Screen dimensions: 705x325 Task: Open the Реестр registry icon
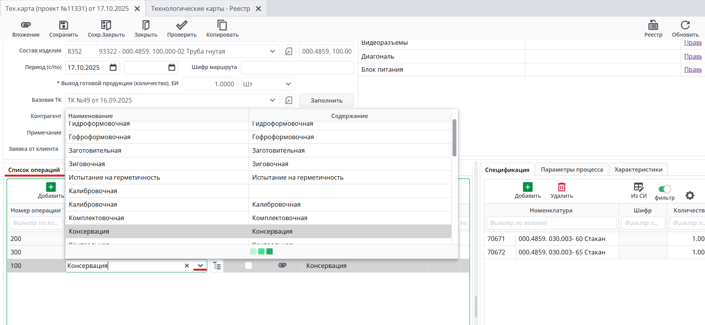pos(653,25)
